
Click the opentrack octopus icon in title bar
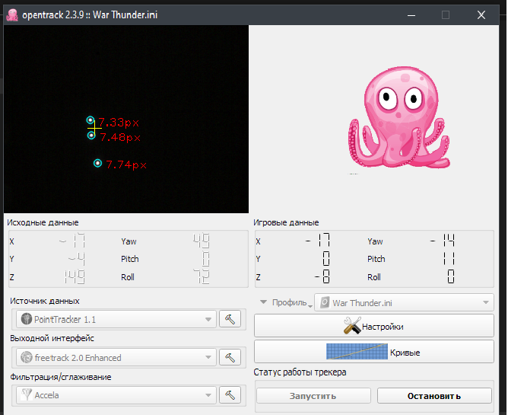pyautogui.click(x=12, y=14)
